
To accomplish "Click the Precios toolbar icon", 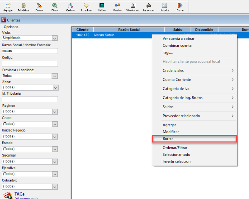I will [x=117, y=6].
